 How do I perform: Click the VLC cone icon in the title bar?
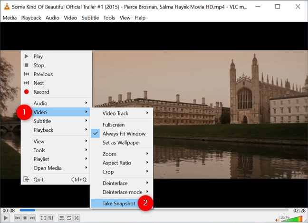pyautogui.click(x=7, y=7)
